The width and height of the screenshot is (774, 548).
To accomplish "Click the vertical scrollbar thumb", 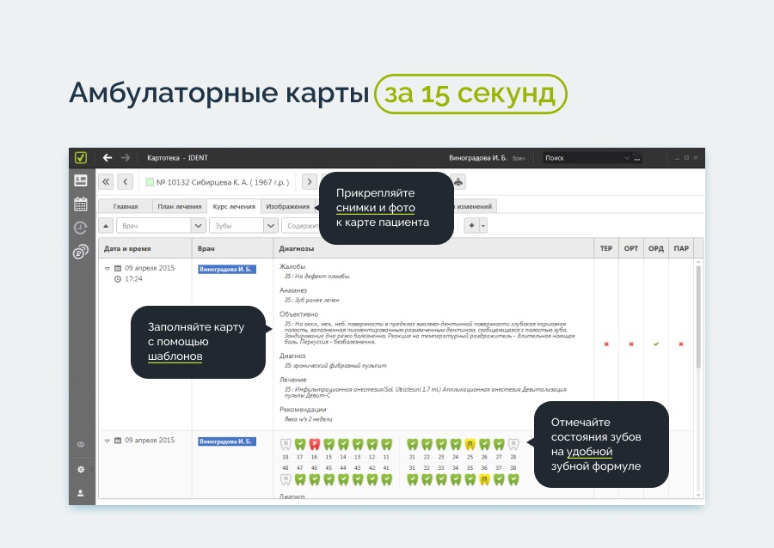I will point(698,316).
